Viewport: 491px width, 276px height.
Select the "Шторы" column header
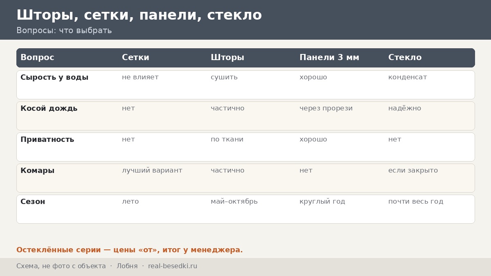227,58
